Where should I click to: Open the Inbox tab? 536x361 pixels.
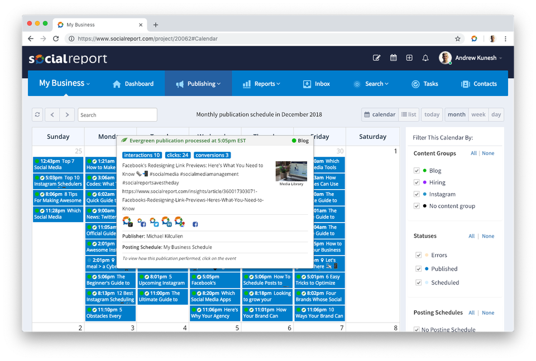click(316, 84)
